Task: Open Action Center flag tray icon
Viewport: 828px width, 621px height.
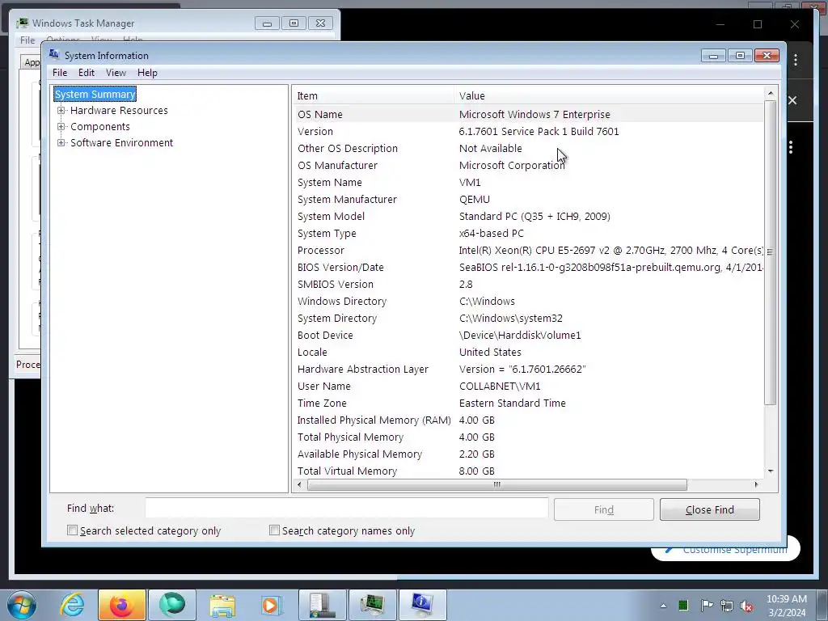Action: click(x=707, y=605)
